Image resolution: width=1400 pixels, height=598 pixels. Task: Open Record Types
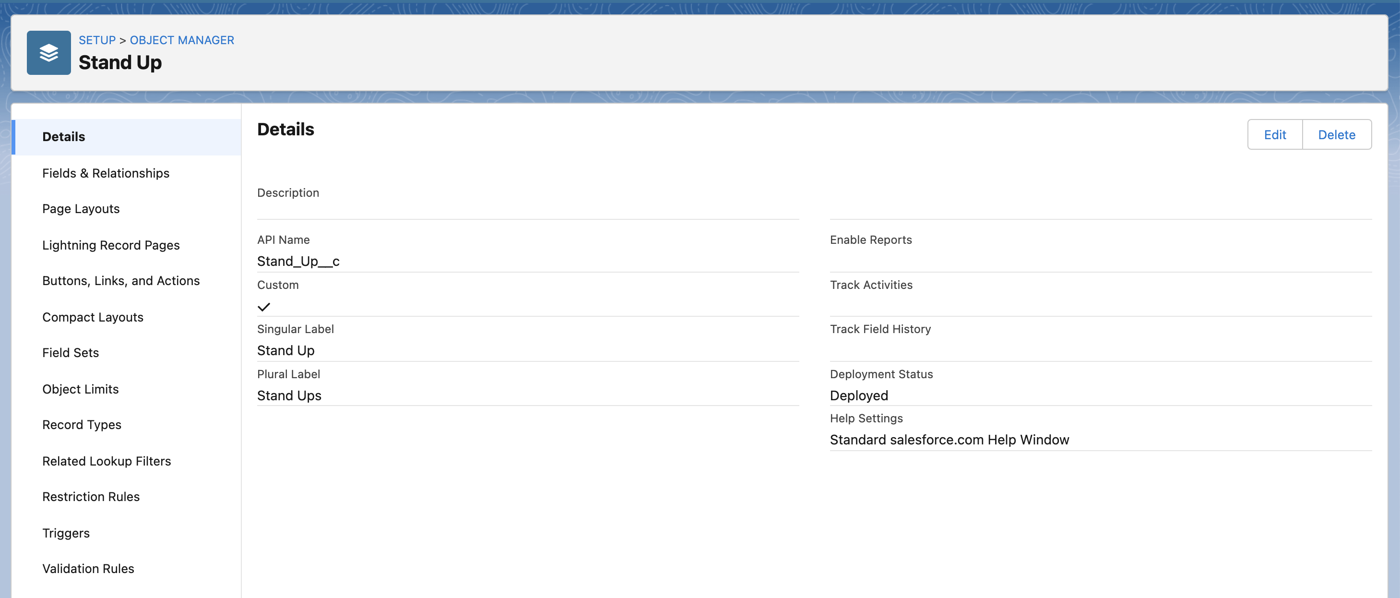(x=82, y=425)
